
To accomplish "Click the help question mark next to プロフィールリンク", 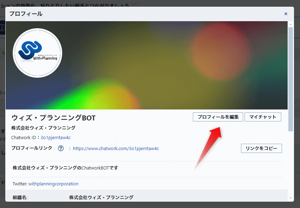I will (x=61, y=148).
